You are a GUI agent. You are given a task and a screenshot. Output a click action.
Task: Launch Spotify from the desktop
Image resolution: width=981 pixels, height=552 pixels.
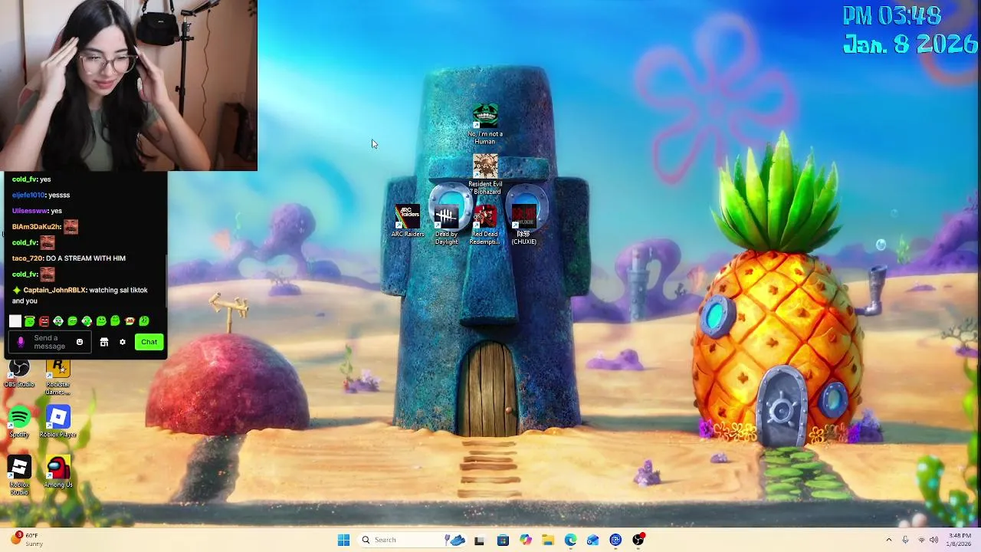click(19, 422)
